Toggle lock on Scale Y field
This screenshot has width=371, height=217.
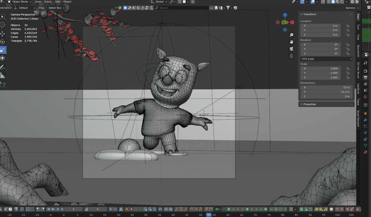coord(347,73)
